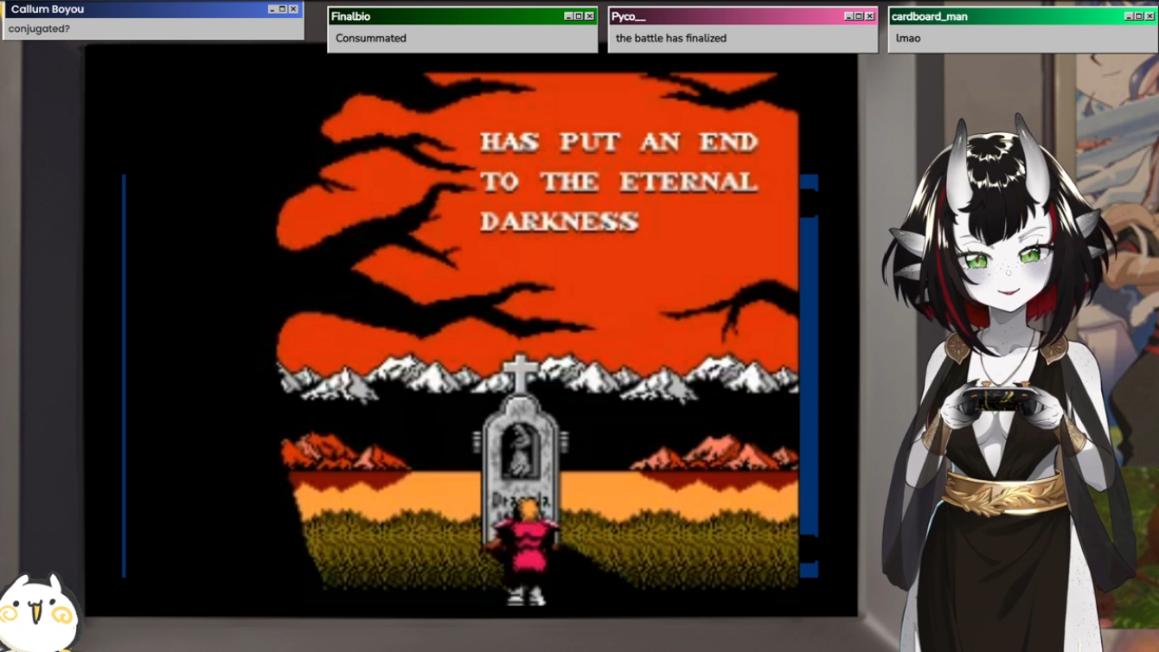Screen dimensions: 1159x652
Task: Minimize the Callum Boyou chat window
Action: coord(272,10)
